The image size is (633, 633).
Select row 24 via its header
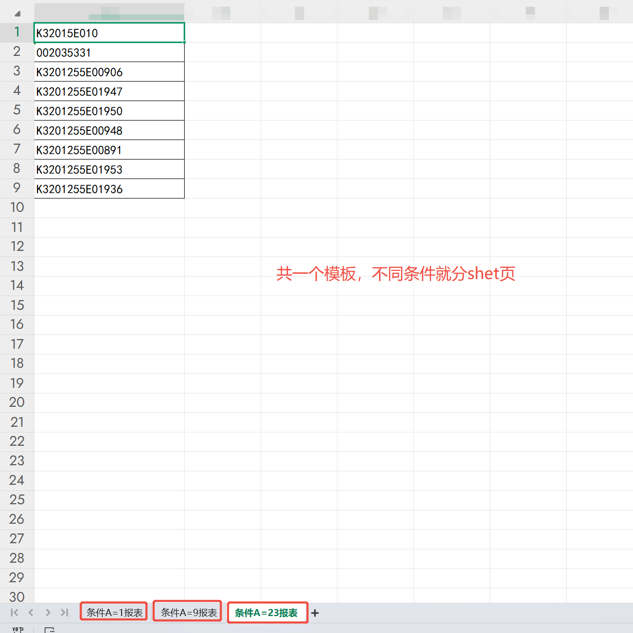pyautogui.click(x=17, y=481)
